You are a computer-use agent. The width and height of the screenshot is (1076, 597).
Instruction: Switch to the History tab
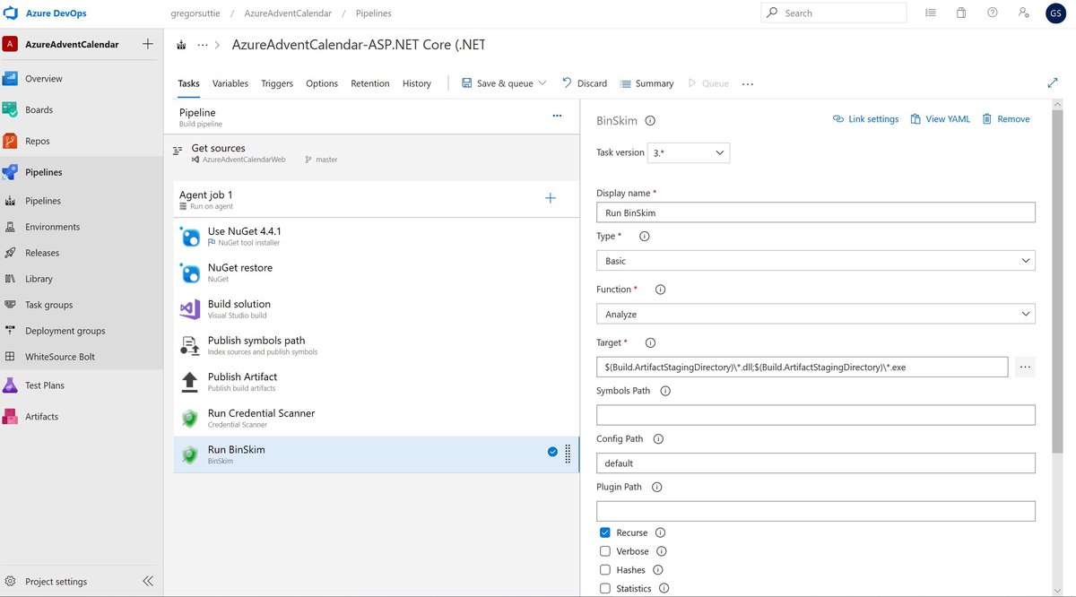pyautogui.click(x=417, y=83)
